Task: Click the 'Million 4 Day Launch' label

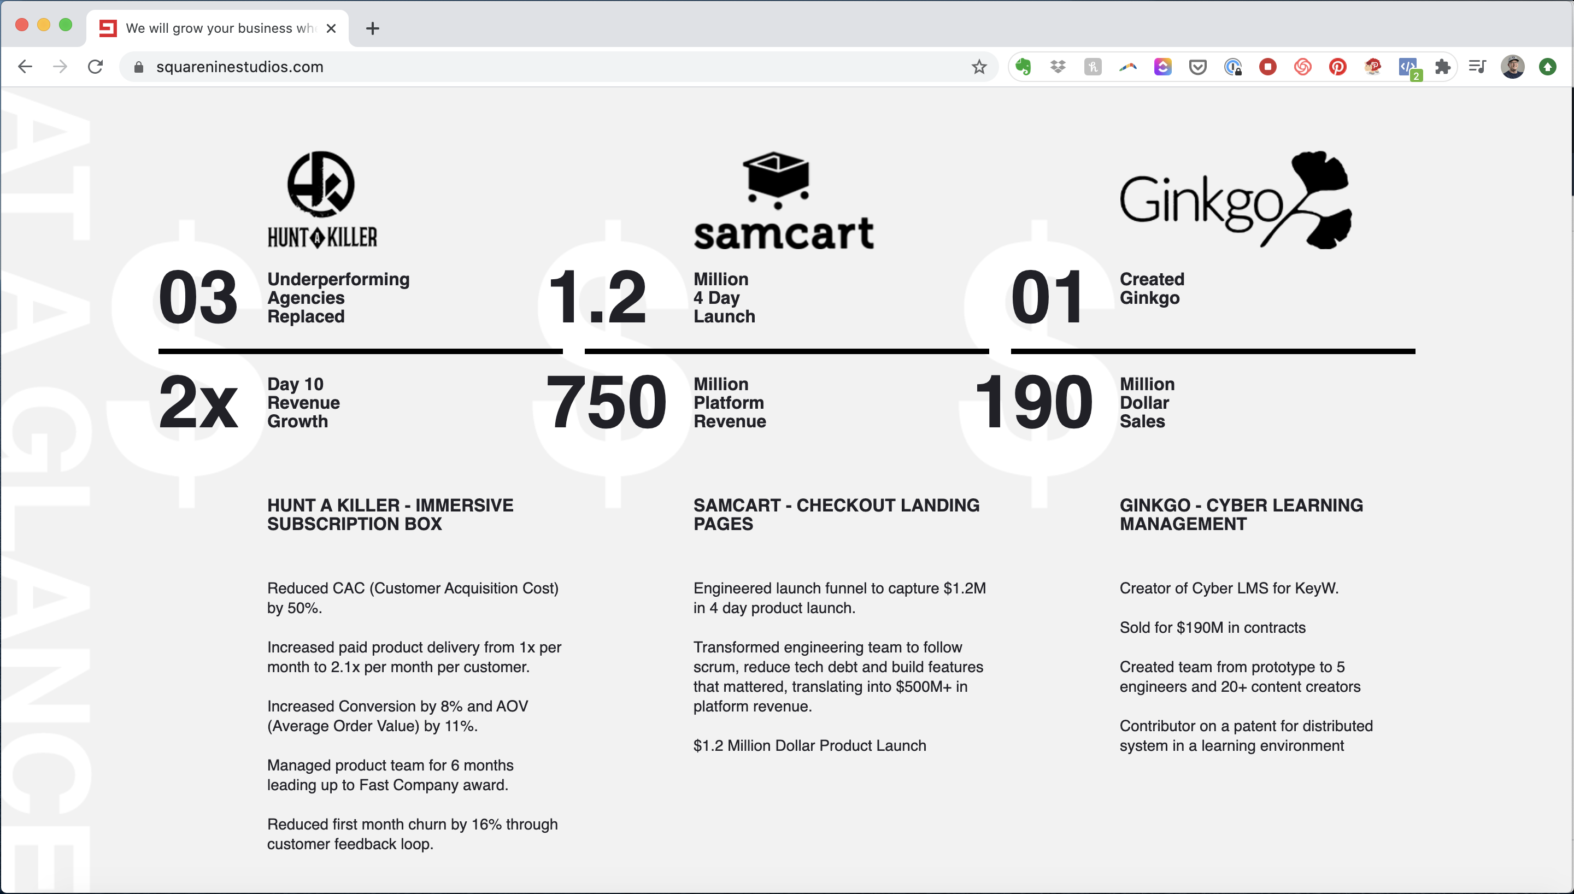Action: coord(724,298)
